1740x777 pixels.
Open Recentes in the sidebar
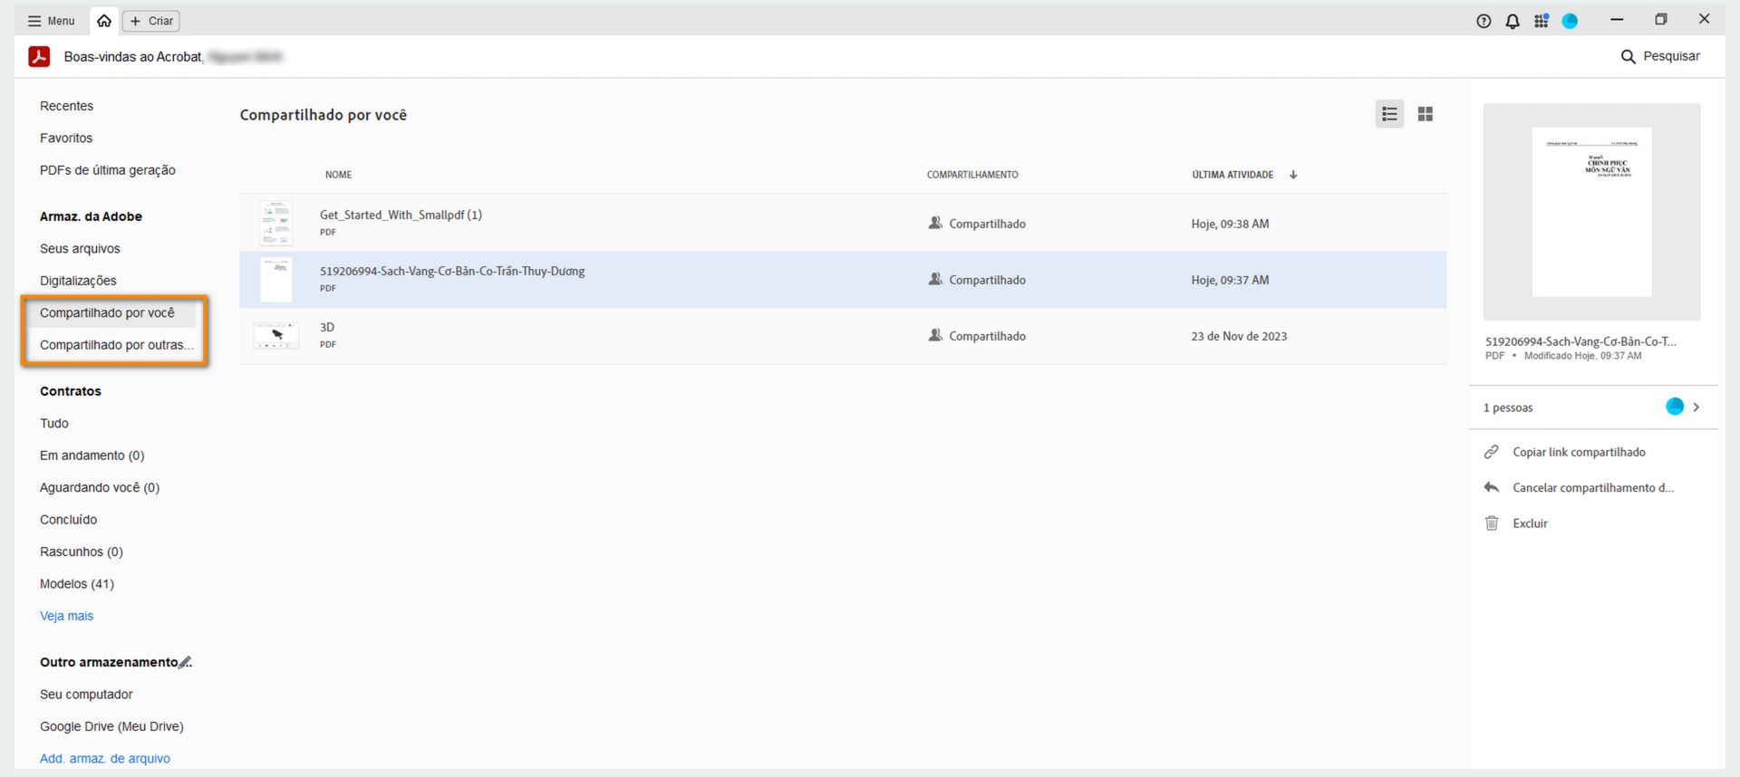pos(66,106)
